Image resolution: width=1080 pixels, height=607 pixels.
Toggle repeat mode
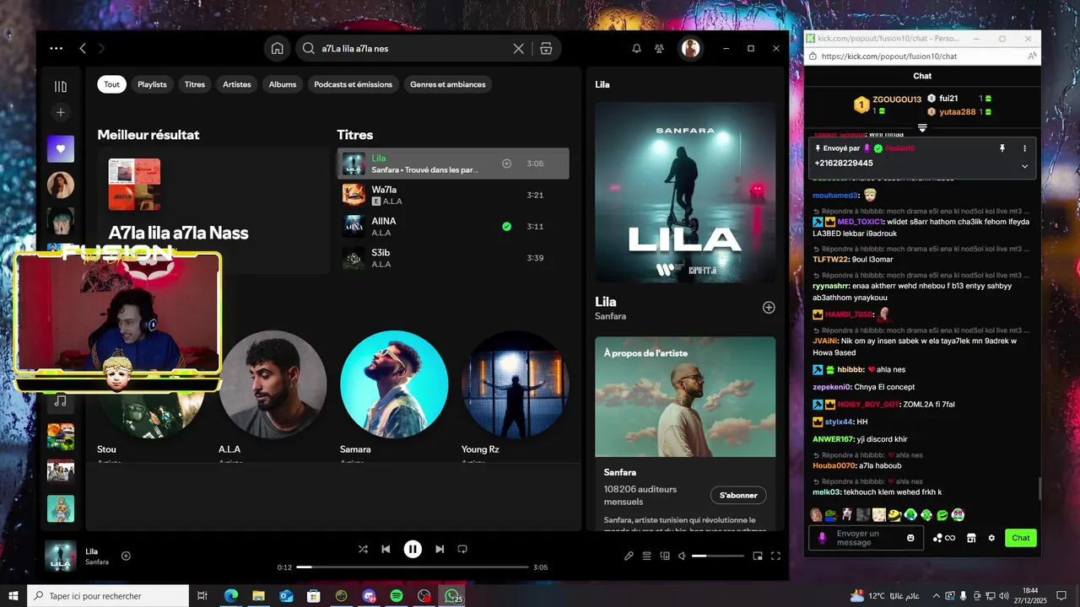(x=462, y=549)
